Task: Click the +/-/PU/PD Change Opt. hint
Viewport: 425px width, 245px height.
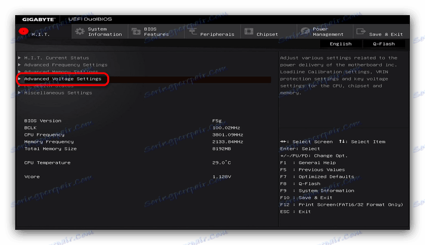Action: [314, 156]
